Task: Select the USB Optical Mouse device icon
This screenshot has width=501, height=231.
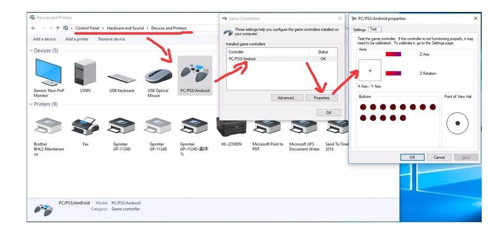Action: [158, 77]
